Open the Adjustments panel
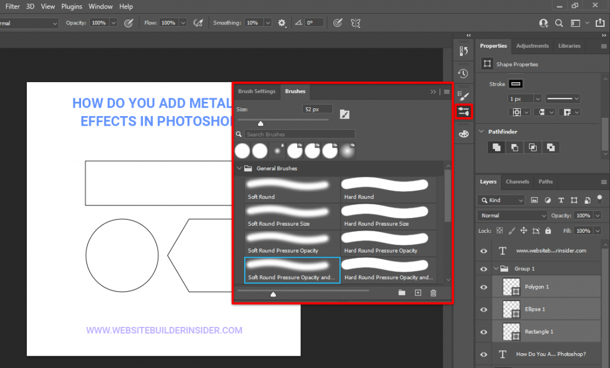The width and height of the screenshot is (610, 368). (532, 46)
